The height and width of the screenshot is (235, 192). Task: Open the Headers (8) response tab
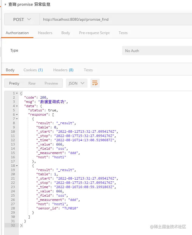pyautogui.click(x=63, y=70)
